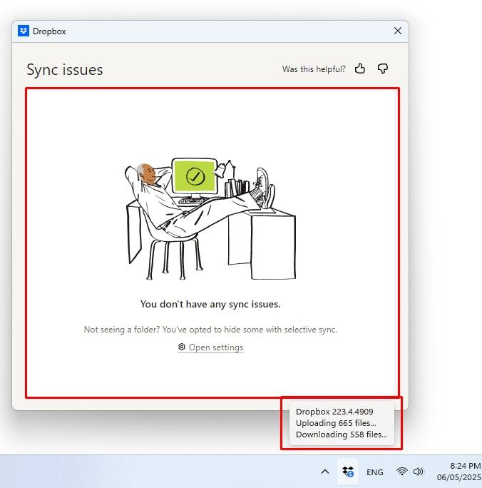Click the 'Dropbox' window title text

coord(49,31)
